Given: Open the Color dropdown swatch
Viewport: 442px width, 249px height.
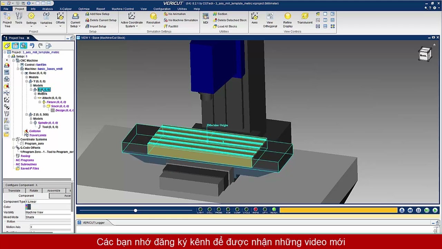Looking at the screenshot, I should tap(28, 207).
